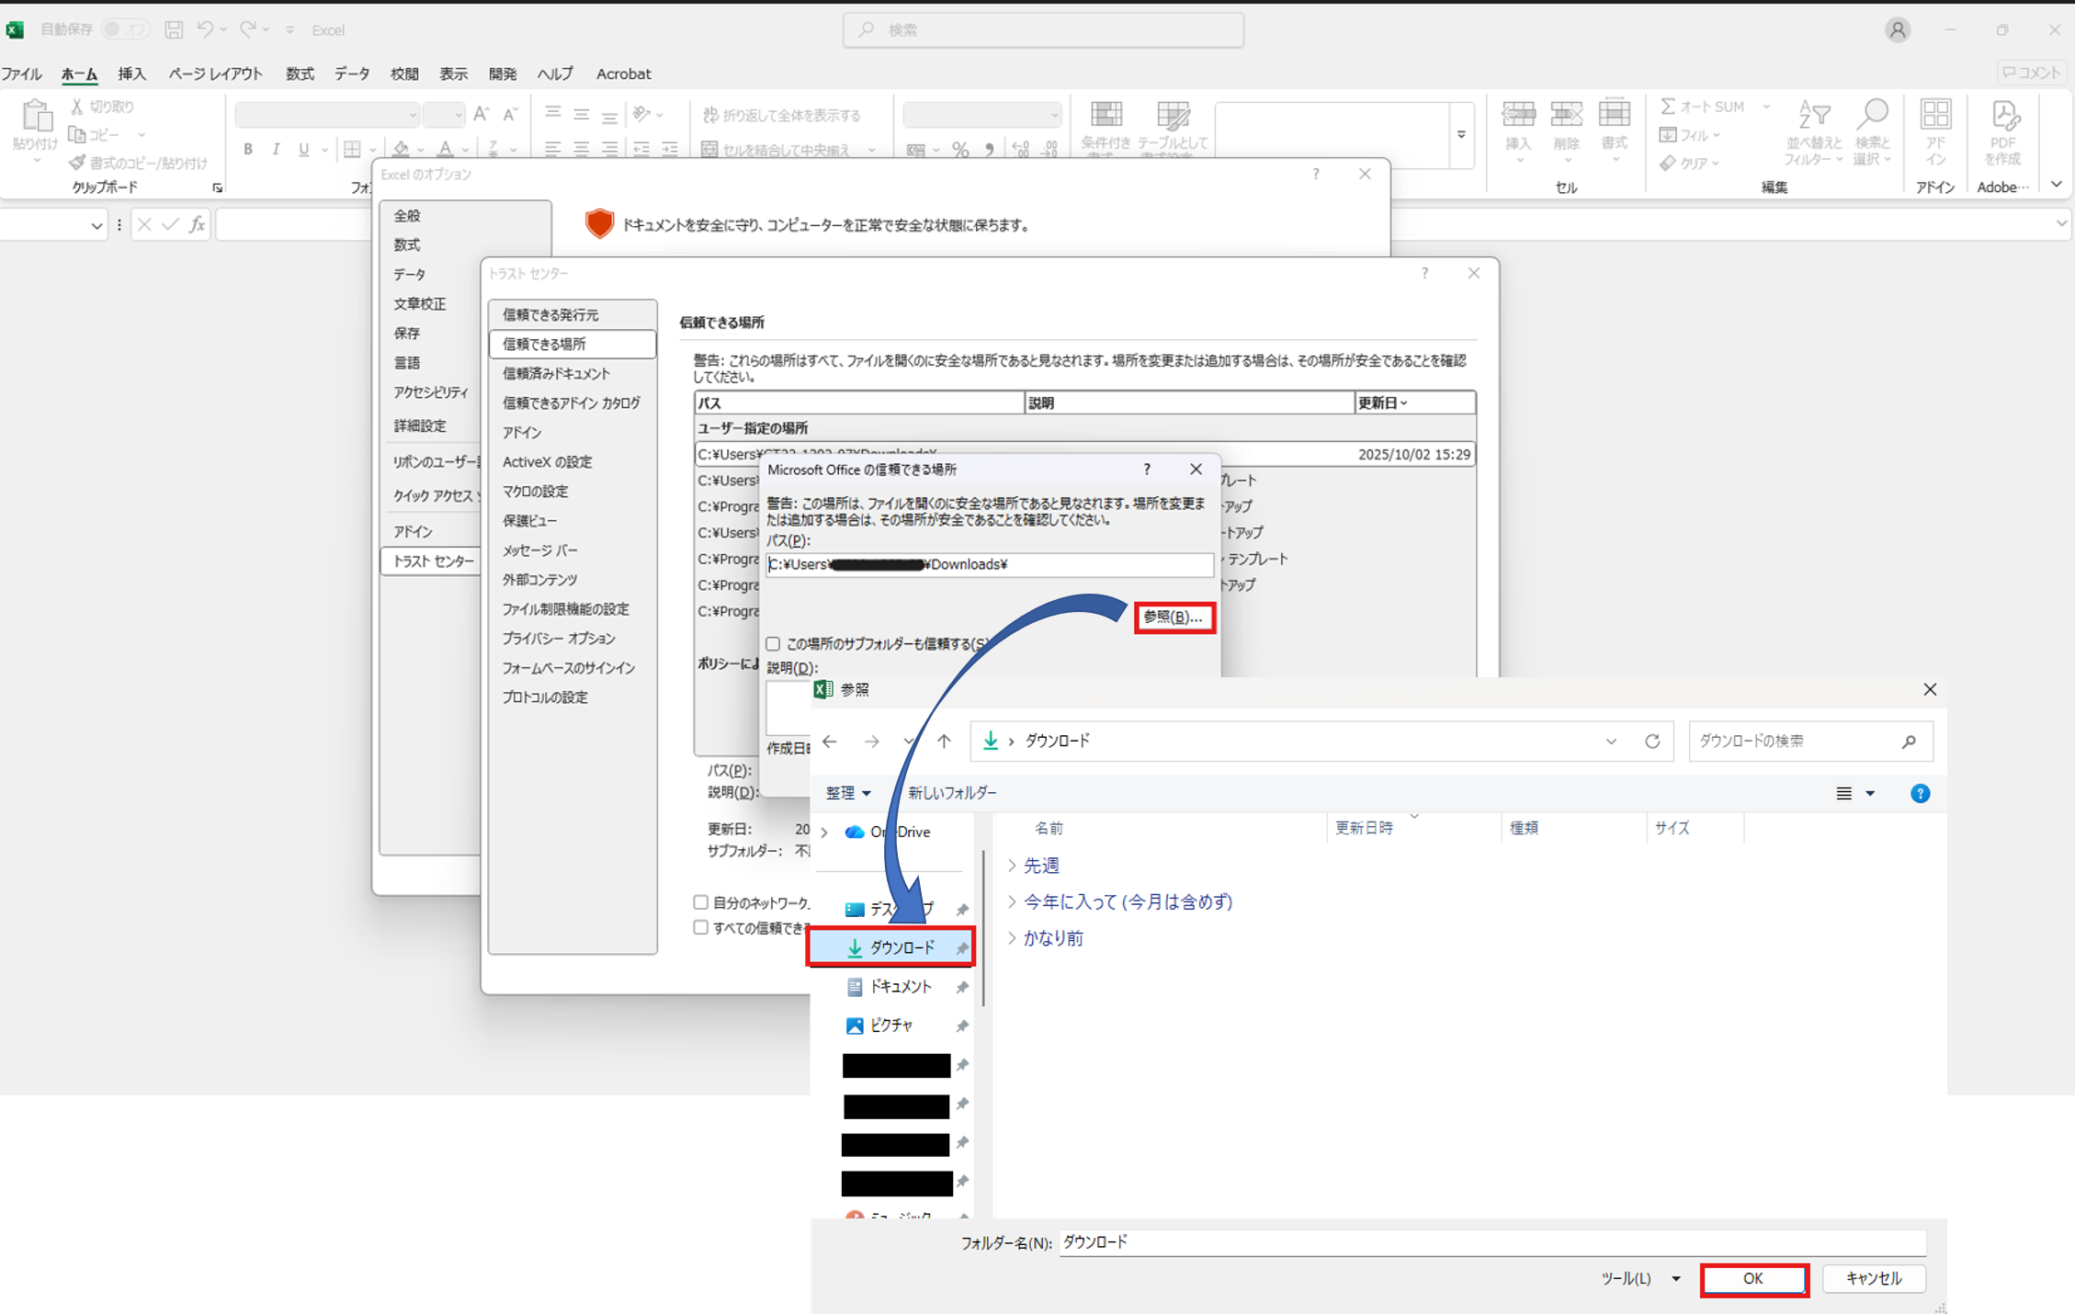Click the back arrow in browse dialog
The height and width of the screenshot is (1314, 2075).
point(830,742)
